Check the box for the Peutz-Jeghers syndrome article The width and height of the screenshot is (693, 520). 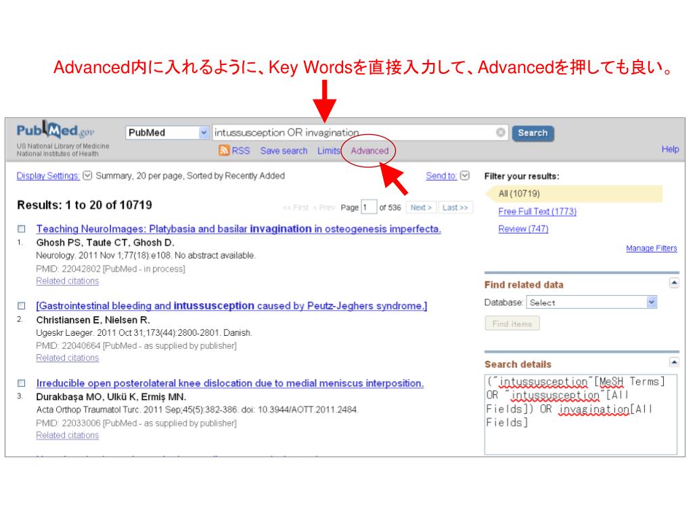click(21, 306)
